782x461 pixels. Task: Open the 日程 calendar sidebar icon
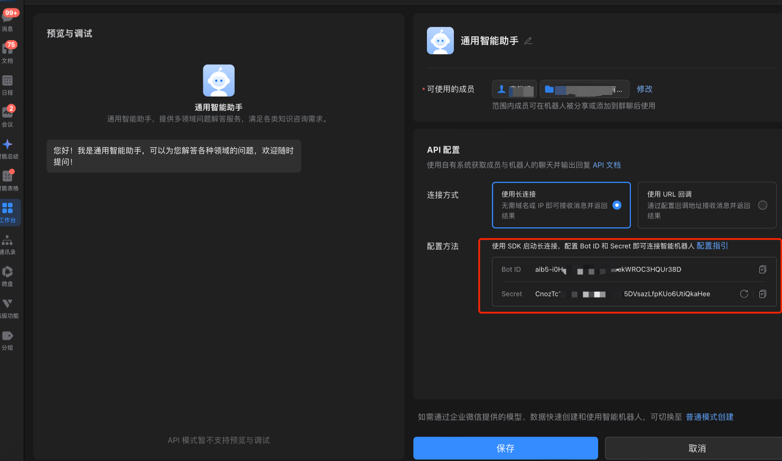click(7, 84)
